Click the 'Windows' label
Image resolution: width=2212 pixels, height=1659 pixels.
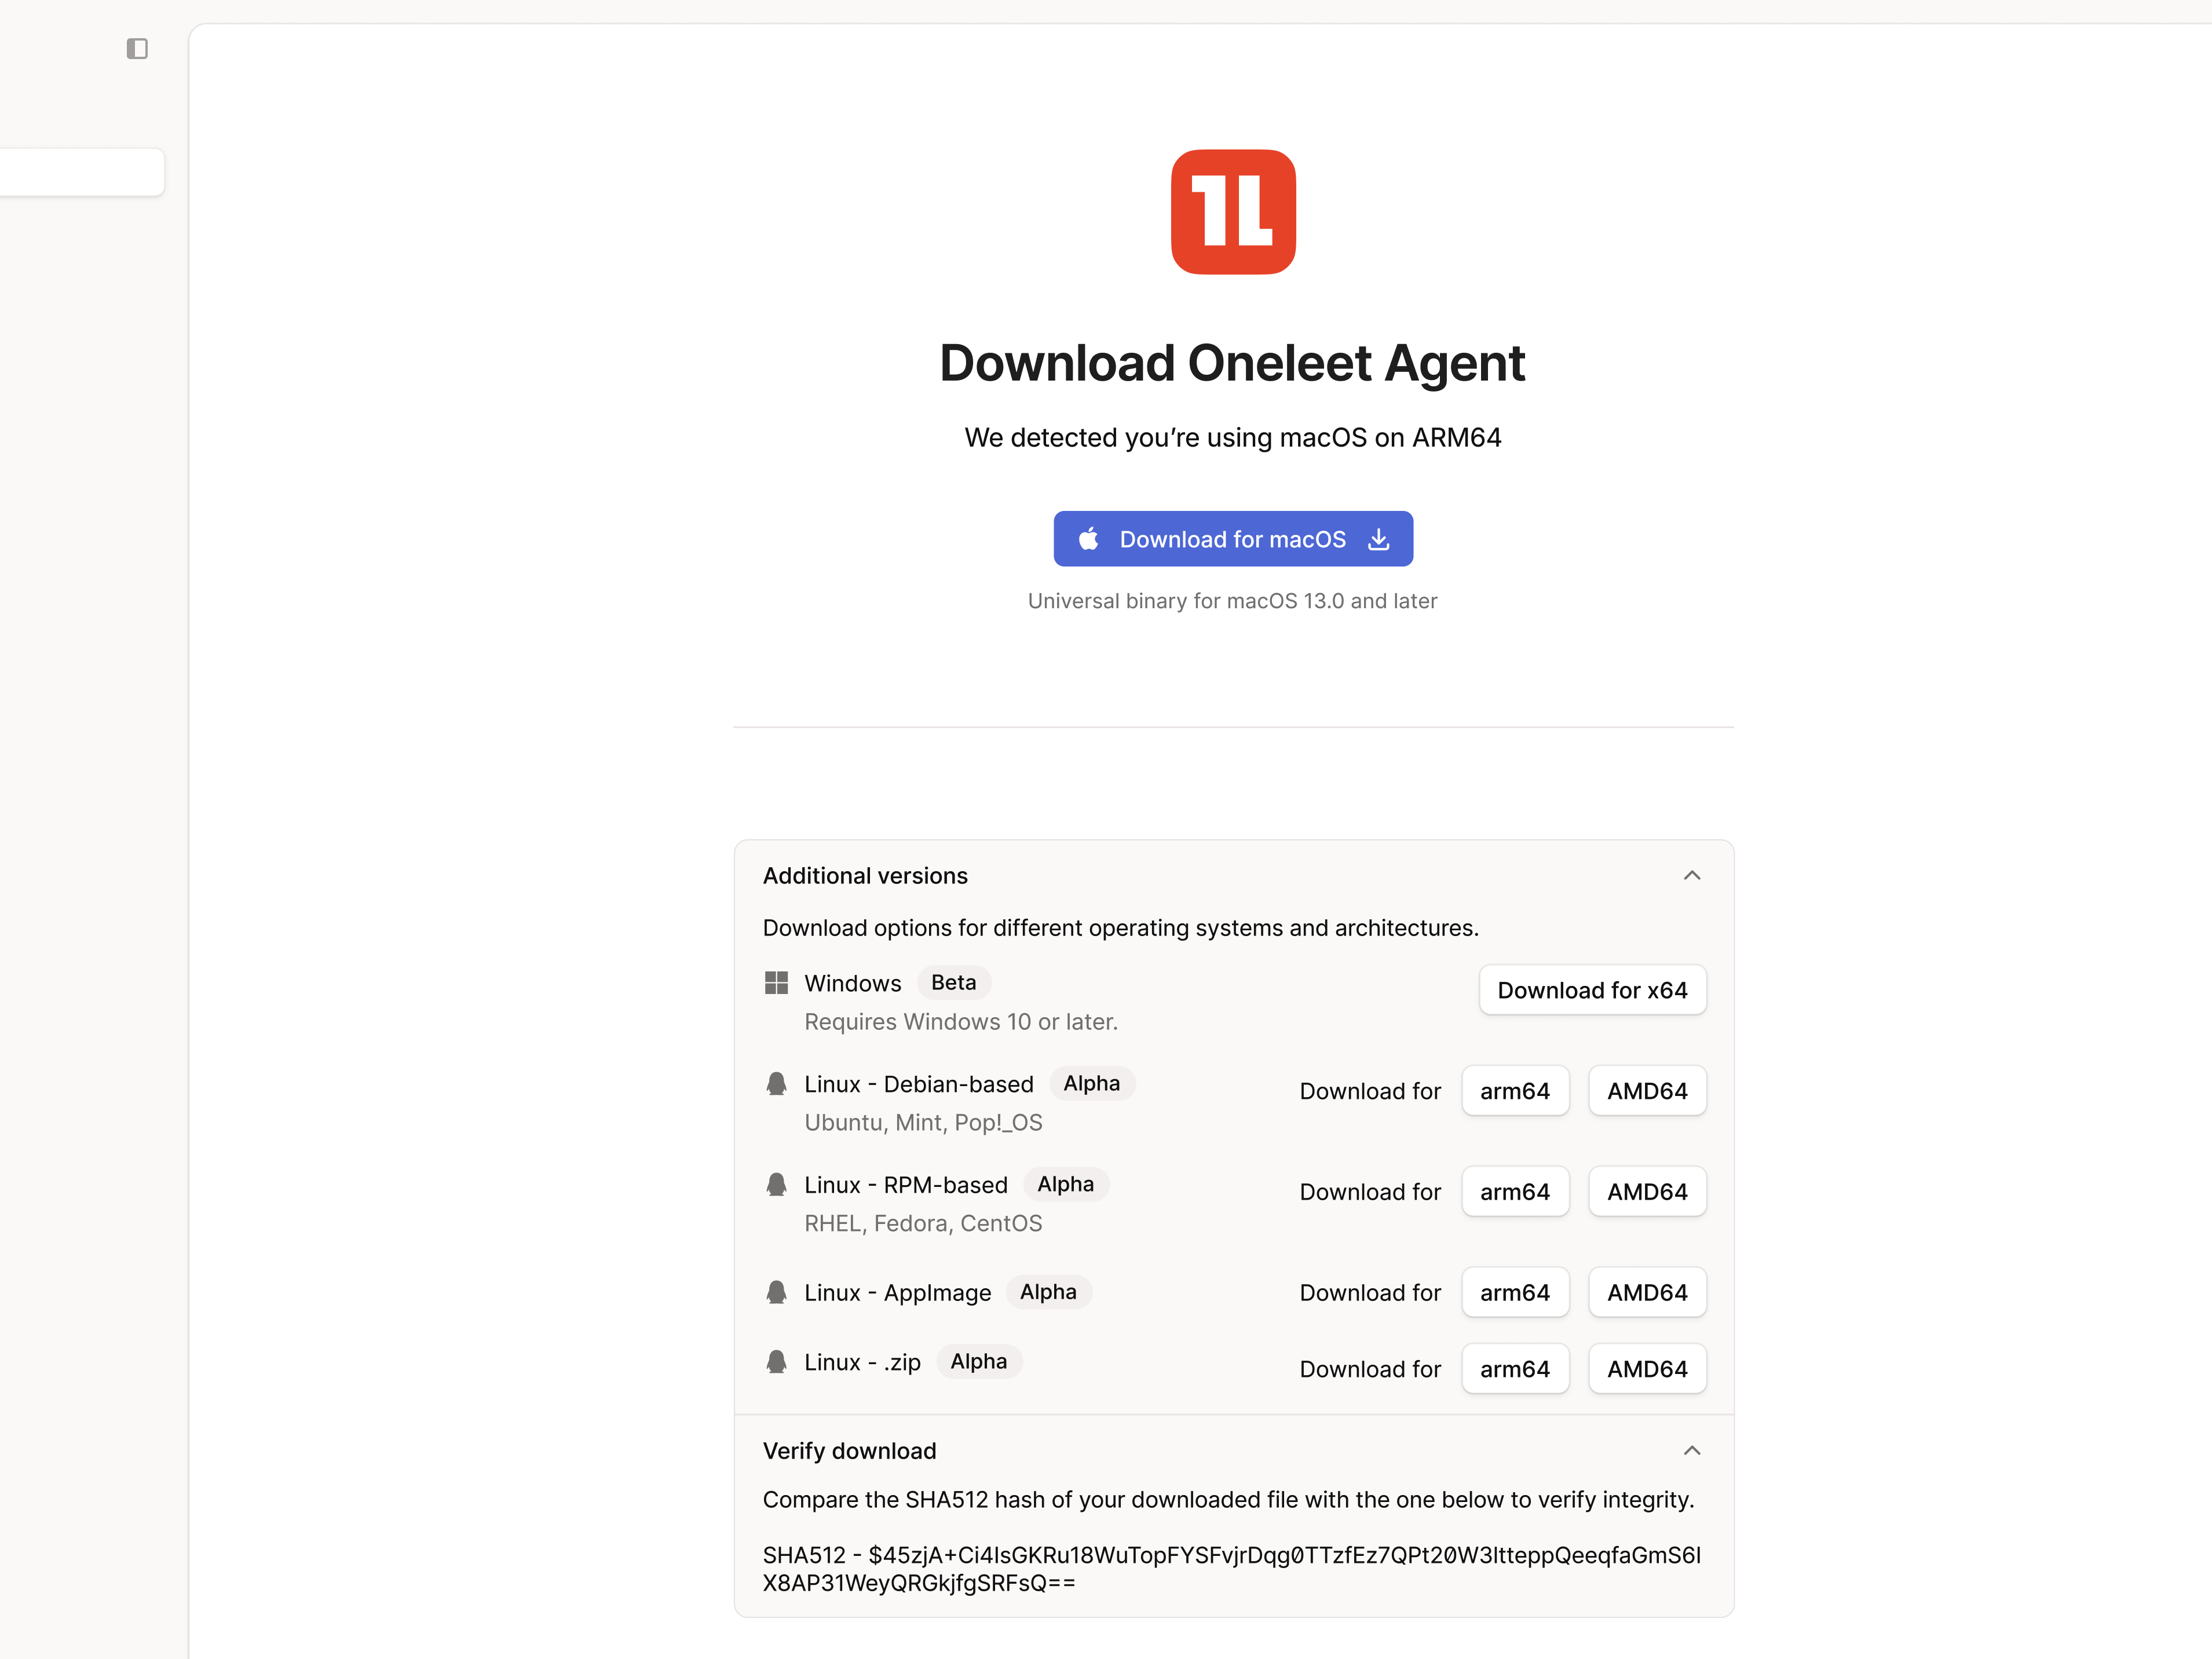point(853,984)
